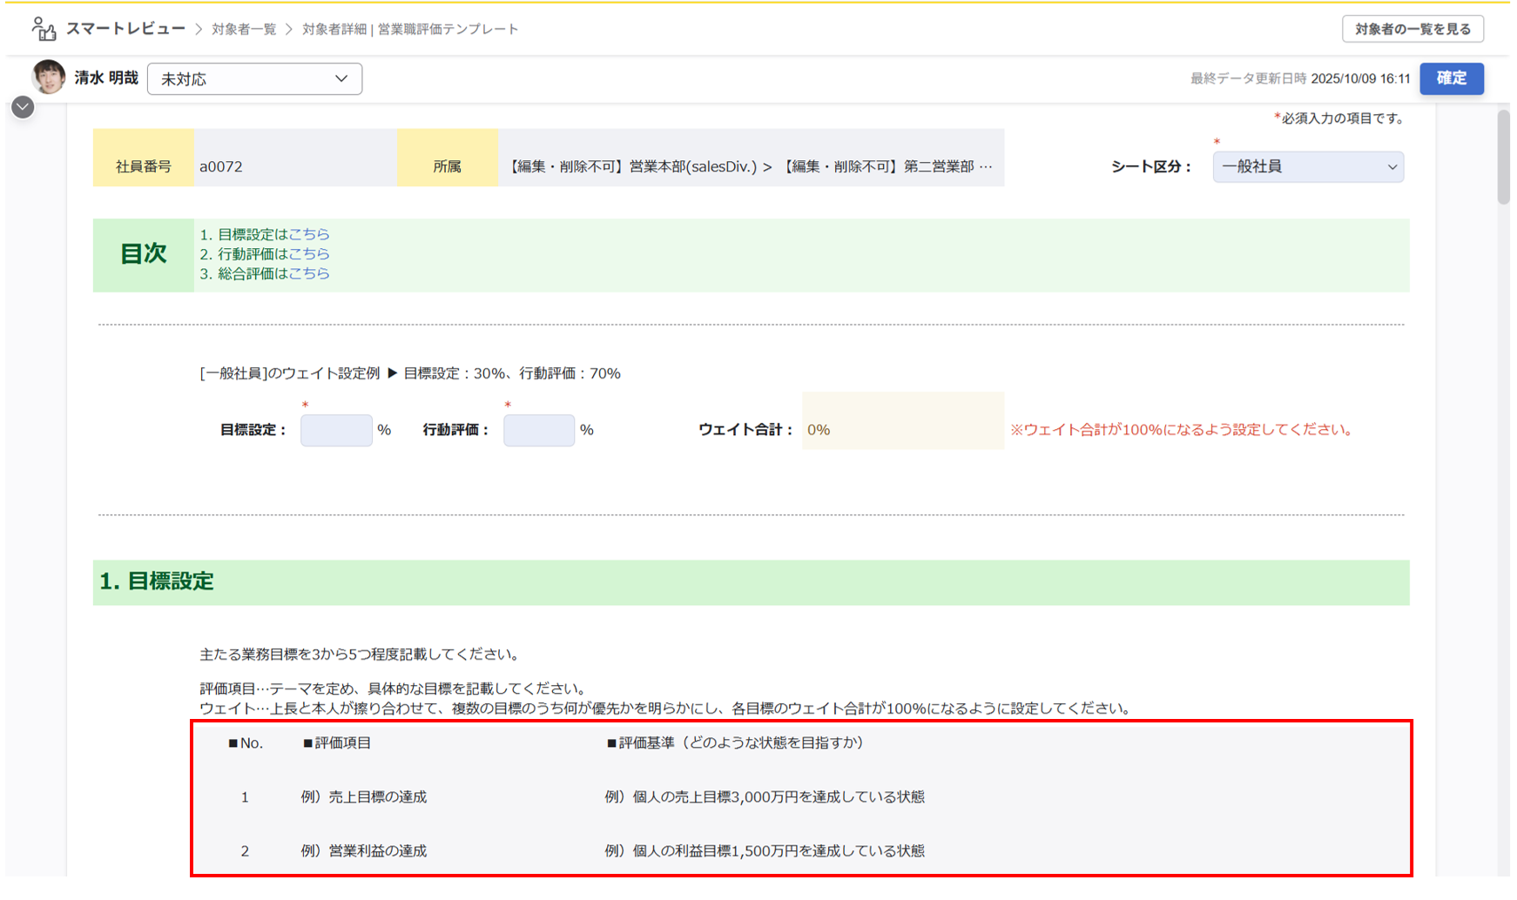1517x900 pixels.
Task: Open the 未対応 status dropdown
Action: pyautogui.click(x=254, y=79)
